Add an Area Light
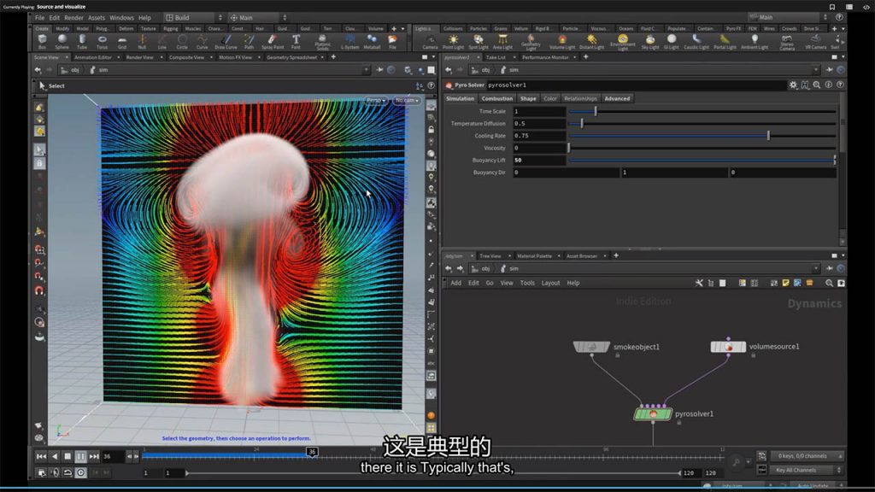 coord(502,42)
